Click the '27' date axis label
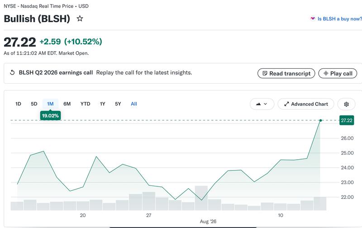 [149, 215]
